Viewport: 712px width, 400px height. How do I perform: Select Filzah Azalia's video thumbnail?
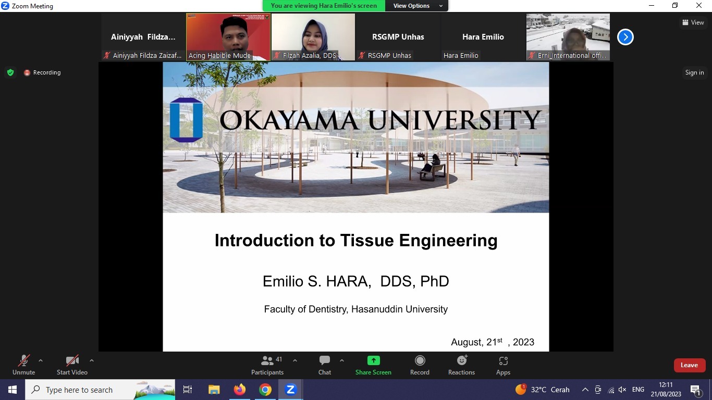[x=313, y=36]
